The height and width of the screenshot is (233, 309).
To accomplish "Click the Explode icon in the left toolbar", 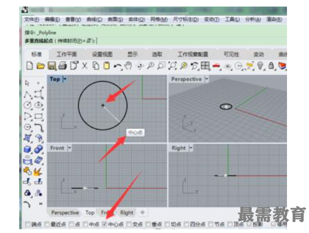I will [38, 172].
